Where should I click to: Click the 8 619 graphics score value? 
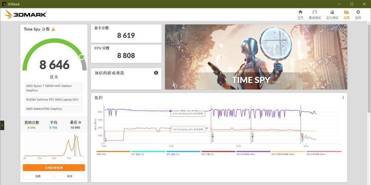126,36
